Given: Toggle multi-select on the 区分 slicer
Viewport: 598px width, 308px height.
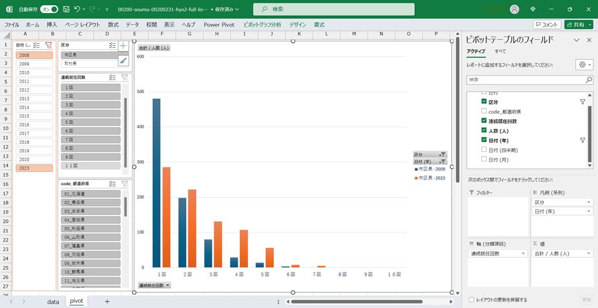Looking at the screenshot, I should click(113, 45).
